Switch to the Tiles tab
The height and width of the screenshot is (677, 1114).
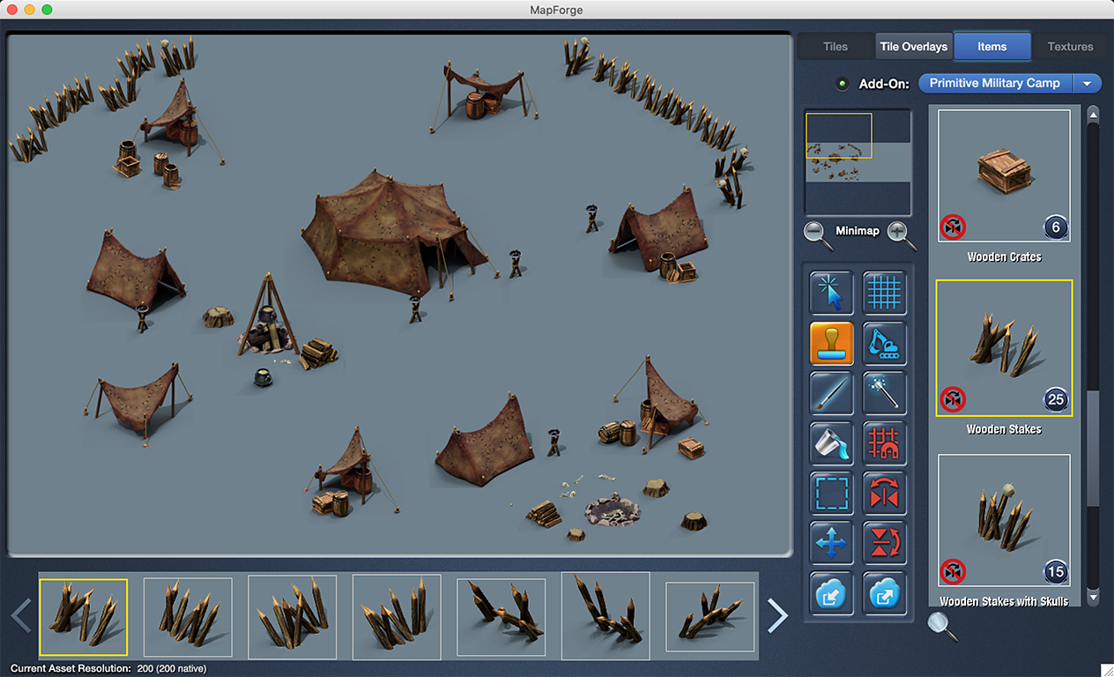click(x=835, y=47)
